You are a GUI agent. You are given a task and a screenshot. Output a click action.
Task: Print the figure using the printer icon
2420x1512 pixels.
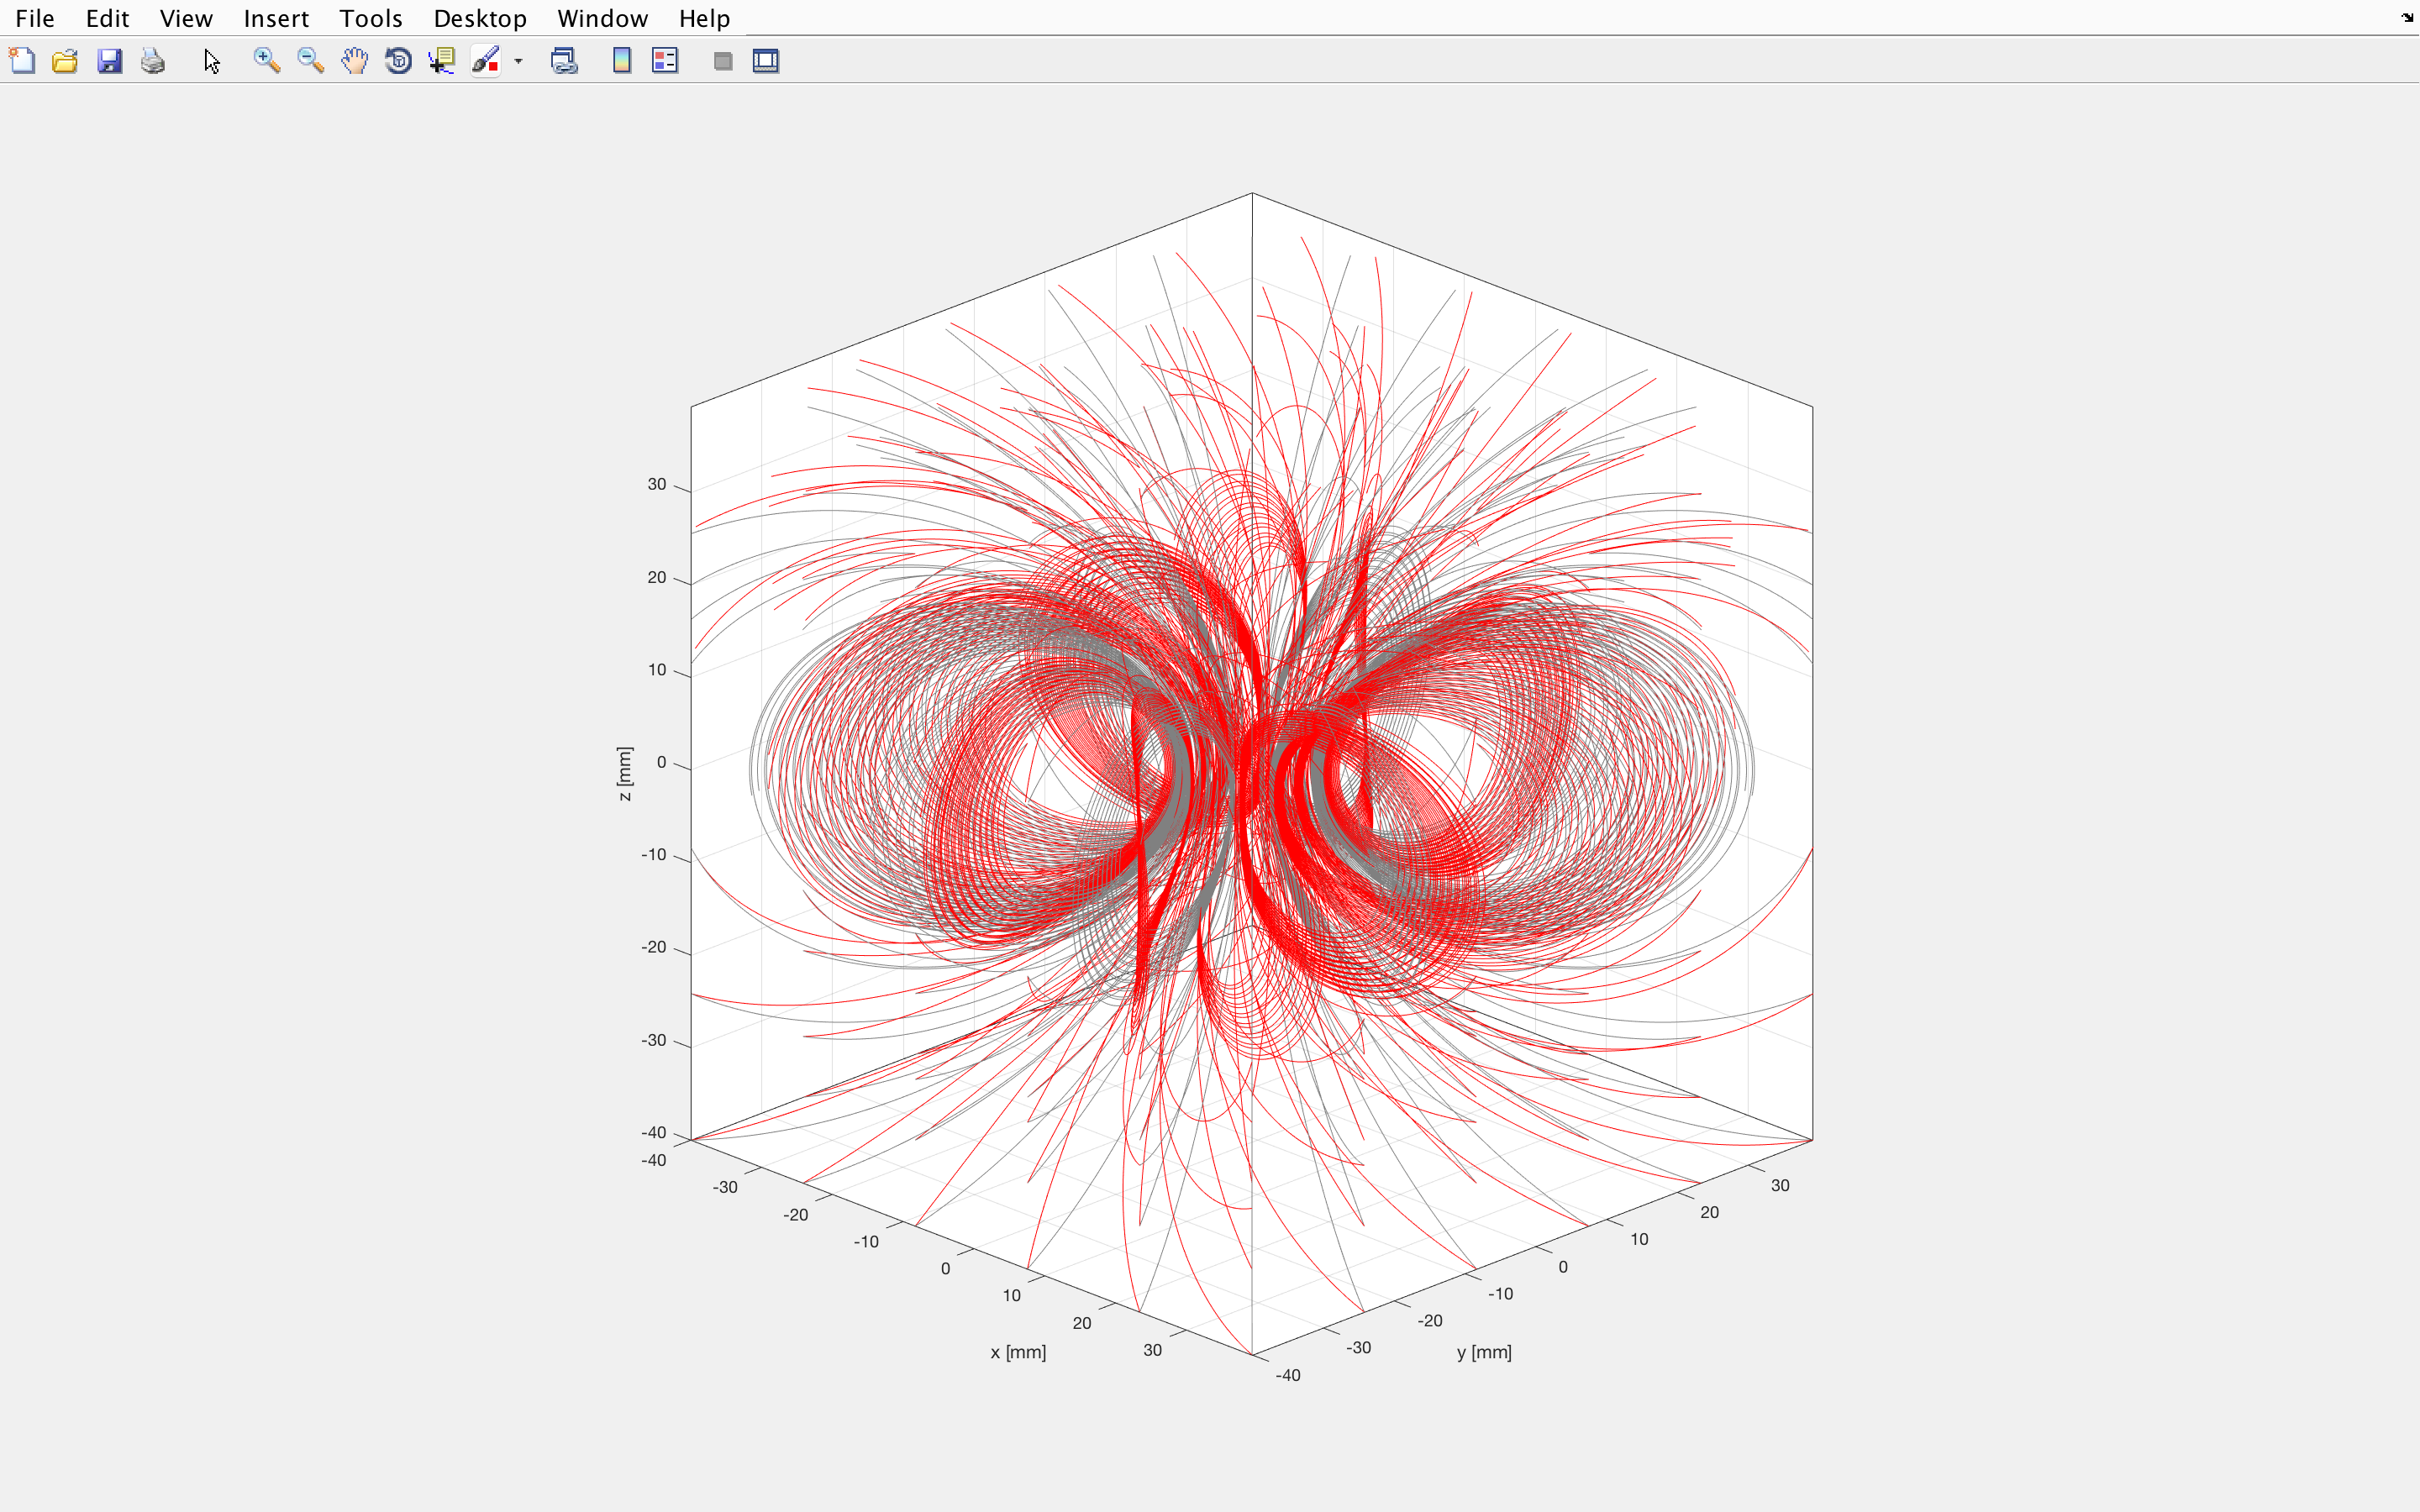(x=152, y=61)
